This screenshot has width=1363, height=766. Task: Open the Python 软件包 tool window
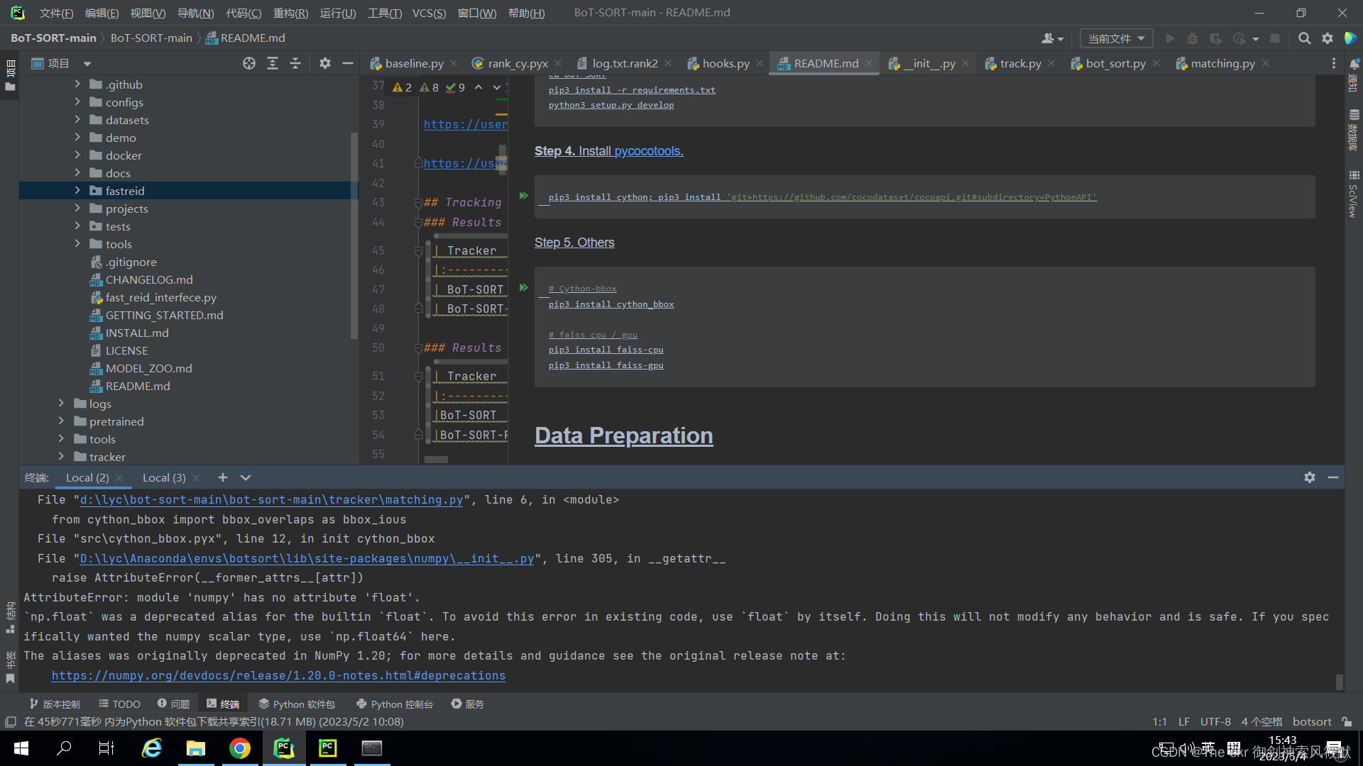pyautogui.click(x=297, y=704)
